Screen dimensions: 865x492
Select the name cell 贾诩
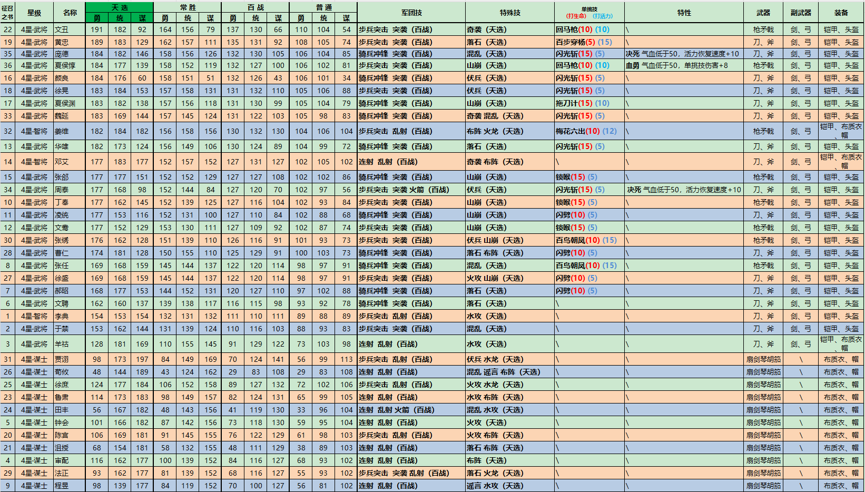tap(70, 359)
